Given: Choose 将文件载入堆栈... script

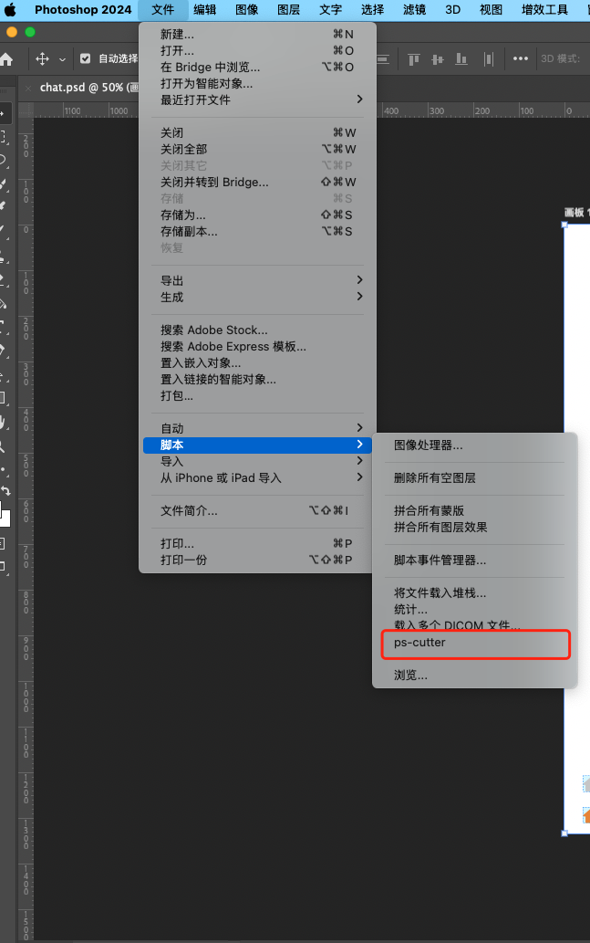Looking at the screenshot, I should point(475,593).
